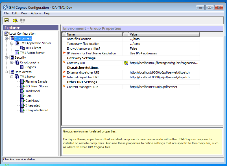227x166 pixels.
Task: Open the View menu
Action: tap(24, 13)
